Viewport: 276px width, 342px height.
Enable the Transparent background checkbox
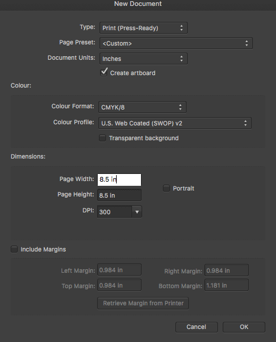102,138
